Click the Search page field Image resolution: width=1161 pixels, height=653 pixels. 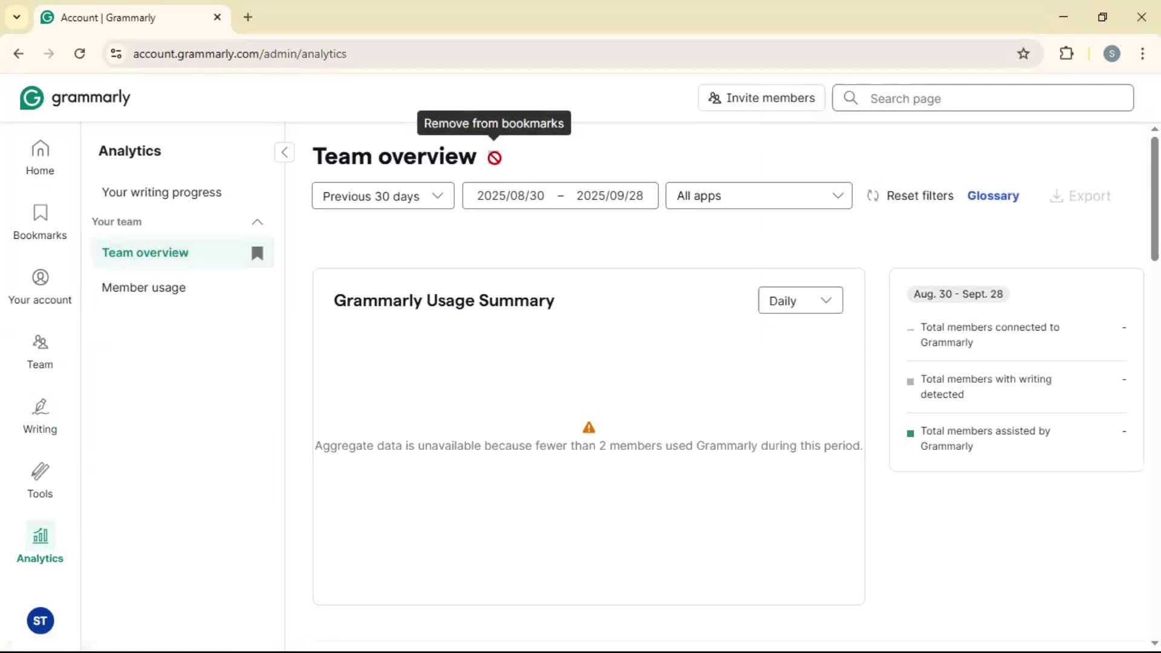click(x=992, y=98)
